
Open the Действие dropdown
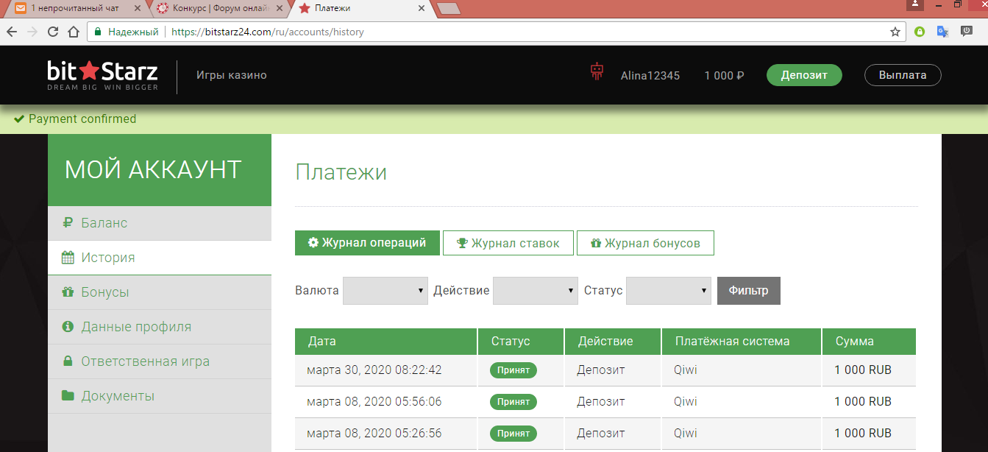[535, 291]
